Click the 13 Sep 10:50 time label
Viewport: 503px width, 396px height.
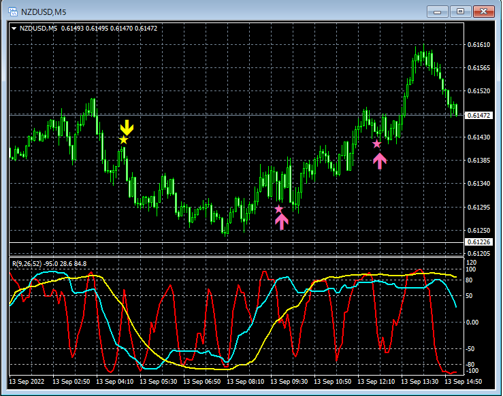pos(333,382)
